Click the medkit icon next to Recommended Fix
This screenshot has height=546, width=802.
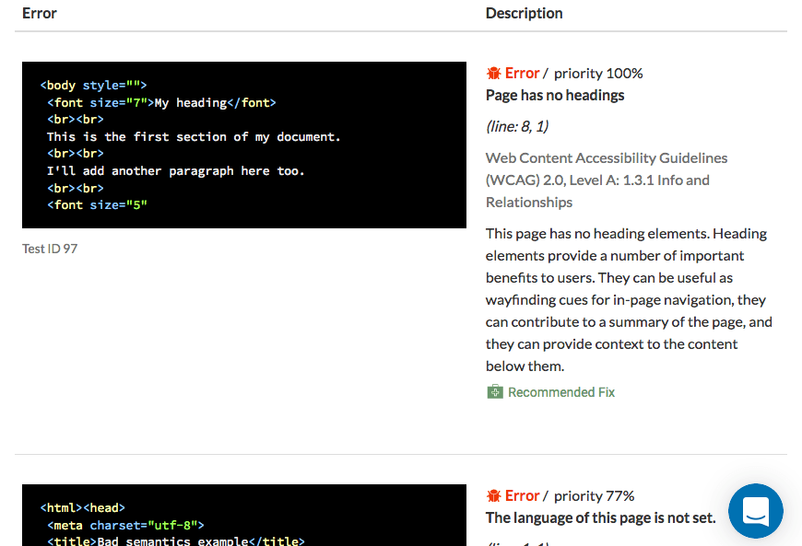(495, 392)
